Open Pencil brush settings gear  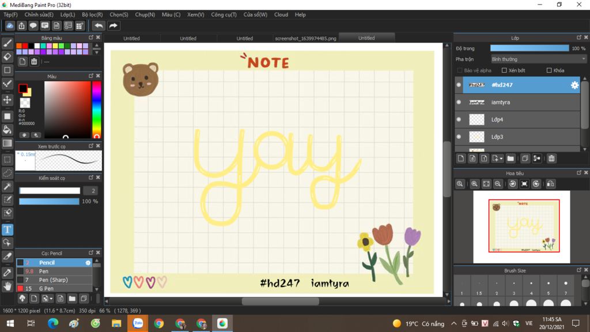88,263
